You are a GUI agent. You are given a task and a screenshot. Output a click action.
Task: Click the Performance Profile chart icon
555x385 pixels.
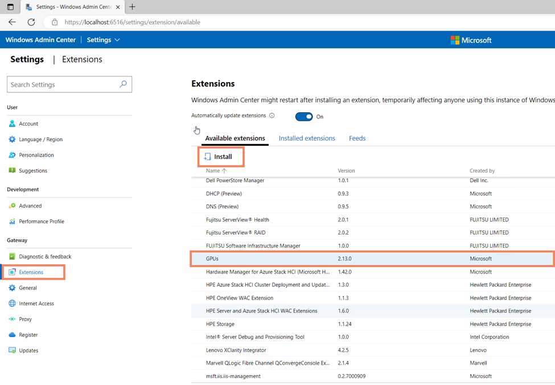tap(12, 222)
